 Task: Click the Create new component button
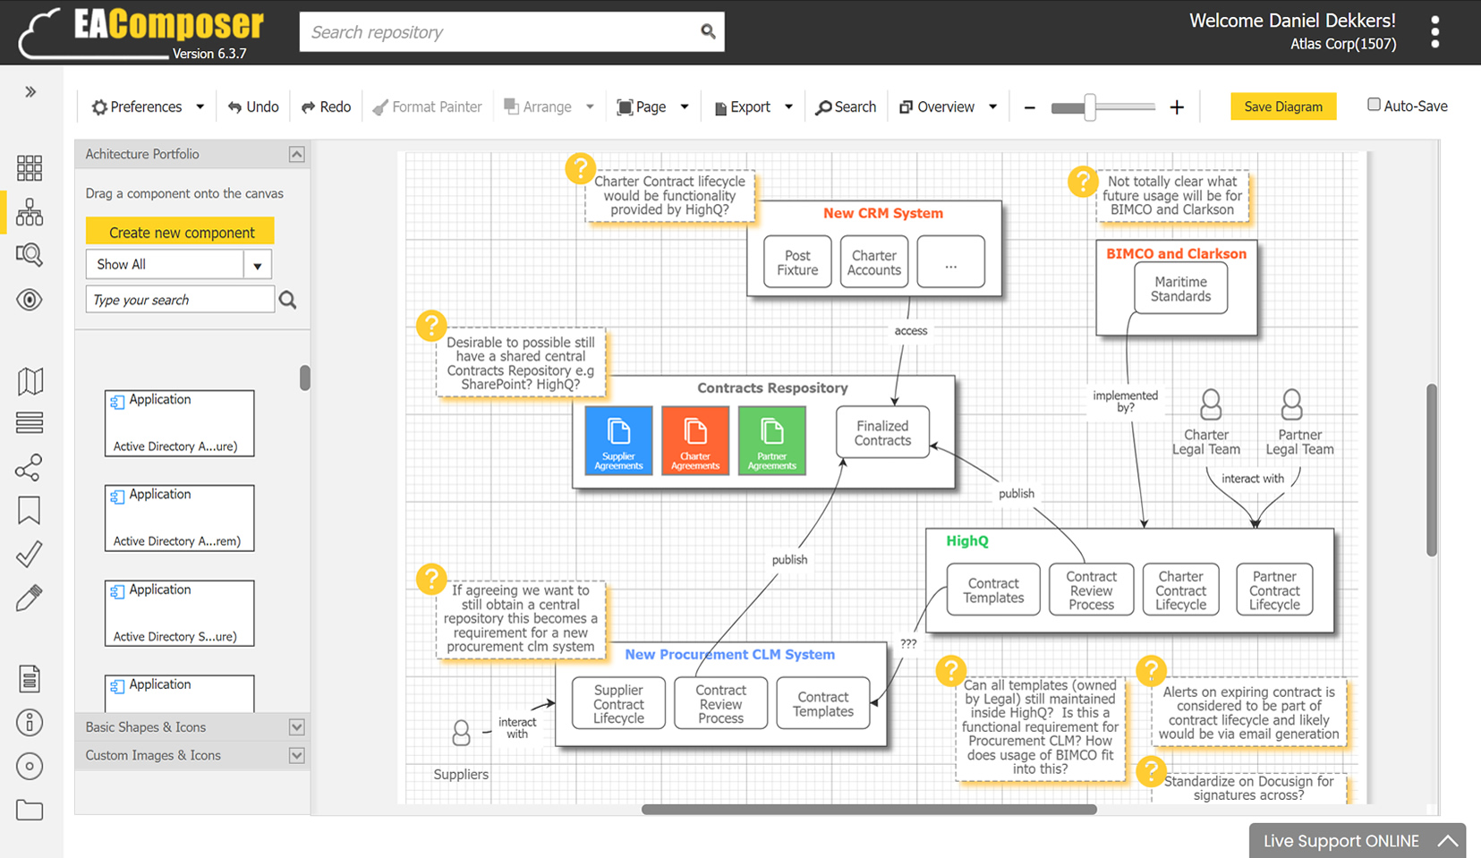click(x=181, y=232)
